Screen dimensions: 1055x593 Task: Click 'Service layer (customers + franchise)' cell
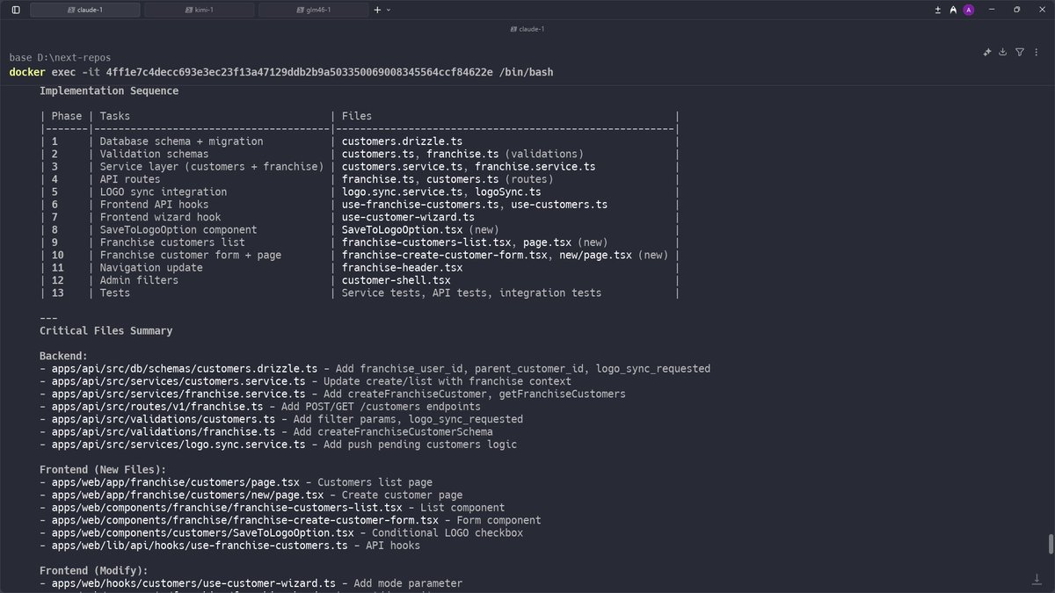(x=212, y=167)
